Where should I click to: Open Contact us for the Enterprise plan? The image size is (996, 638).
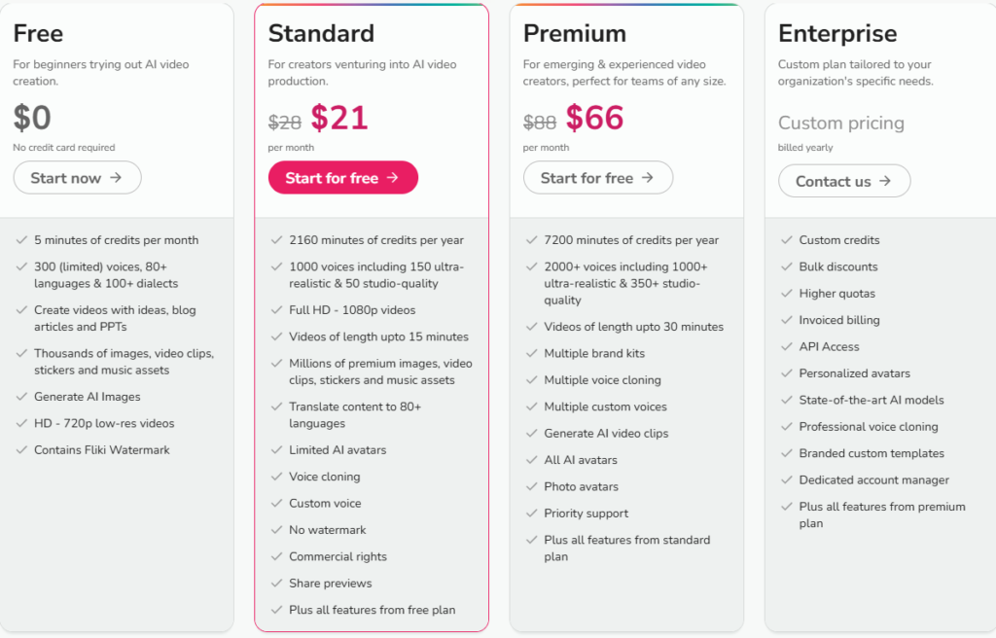point(843,181)
